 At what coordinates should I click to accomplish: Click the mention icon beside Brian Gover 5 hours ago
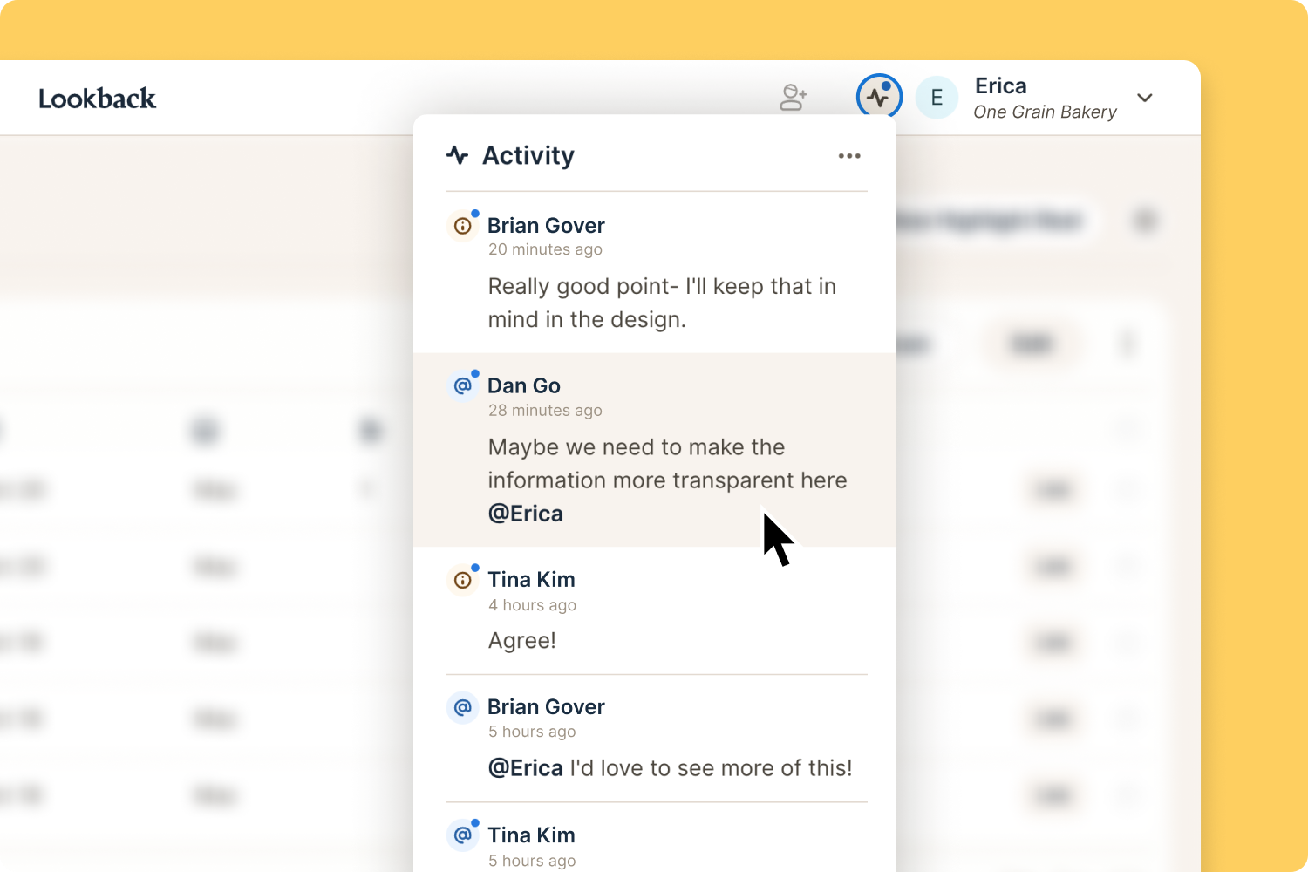coord(463,707)
